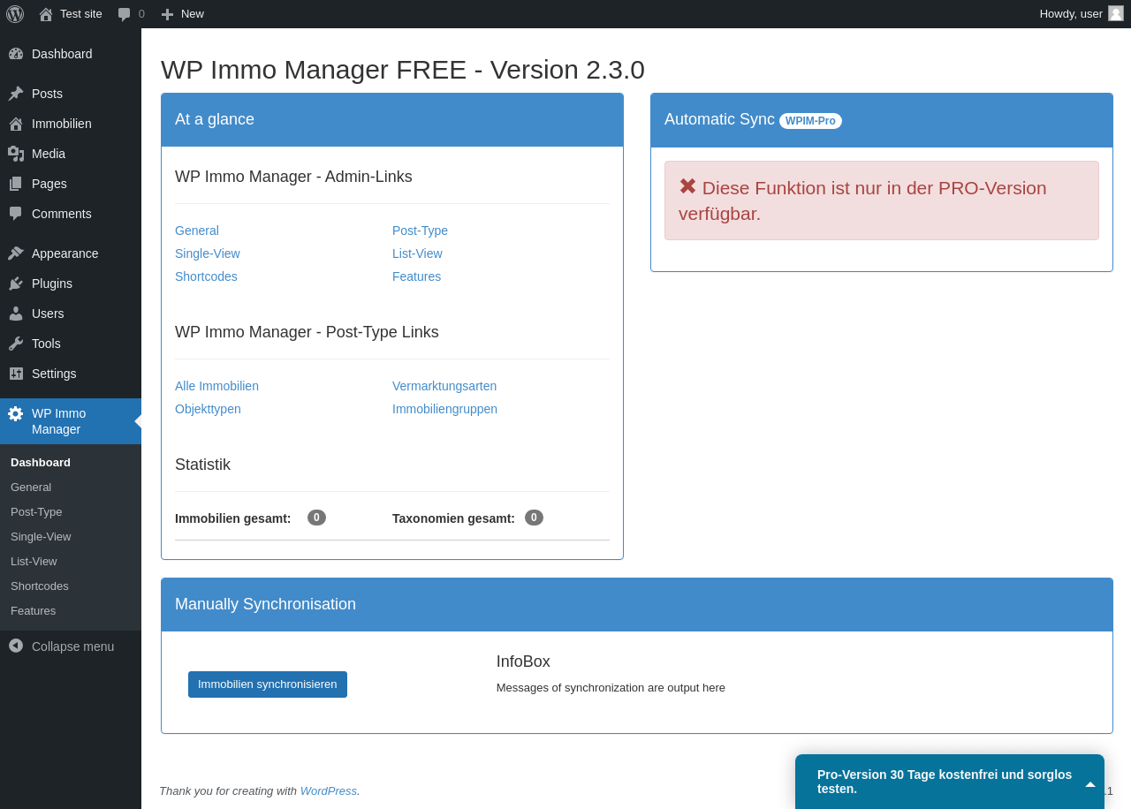The width and height of the screenshot is (1131, 809).
Task: Open the Settings menu
Action: pyautogui.click(x=71, y=374)
